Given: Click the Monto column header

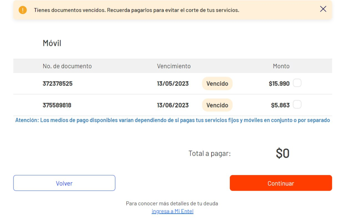Looking at the screenshot, I should tap(281, 66).
